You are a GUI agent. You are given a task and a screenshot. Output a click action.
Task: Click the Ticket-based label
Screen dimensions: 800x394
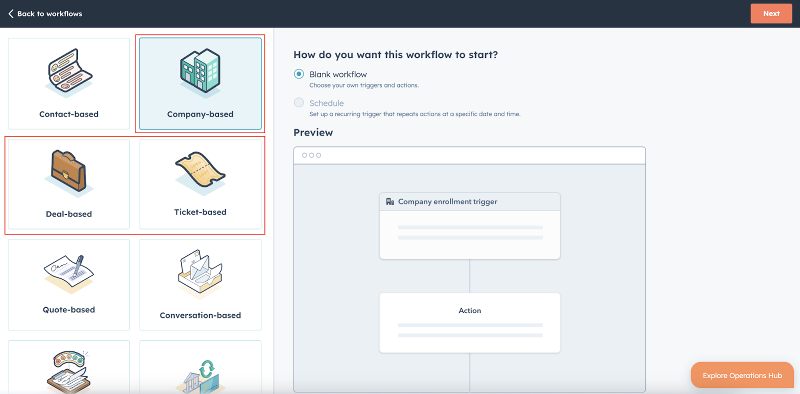[x=200, y=212]
